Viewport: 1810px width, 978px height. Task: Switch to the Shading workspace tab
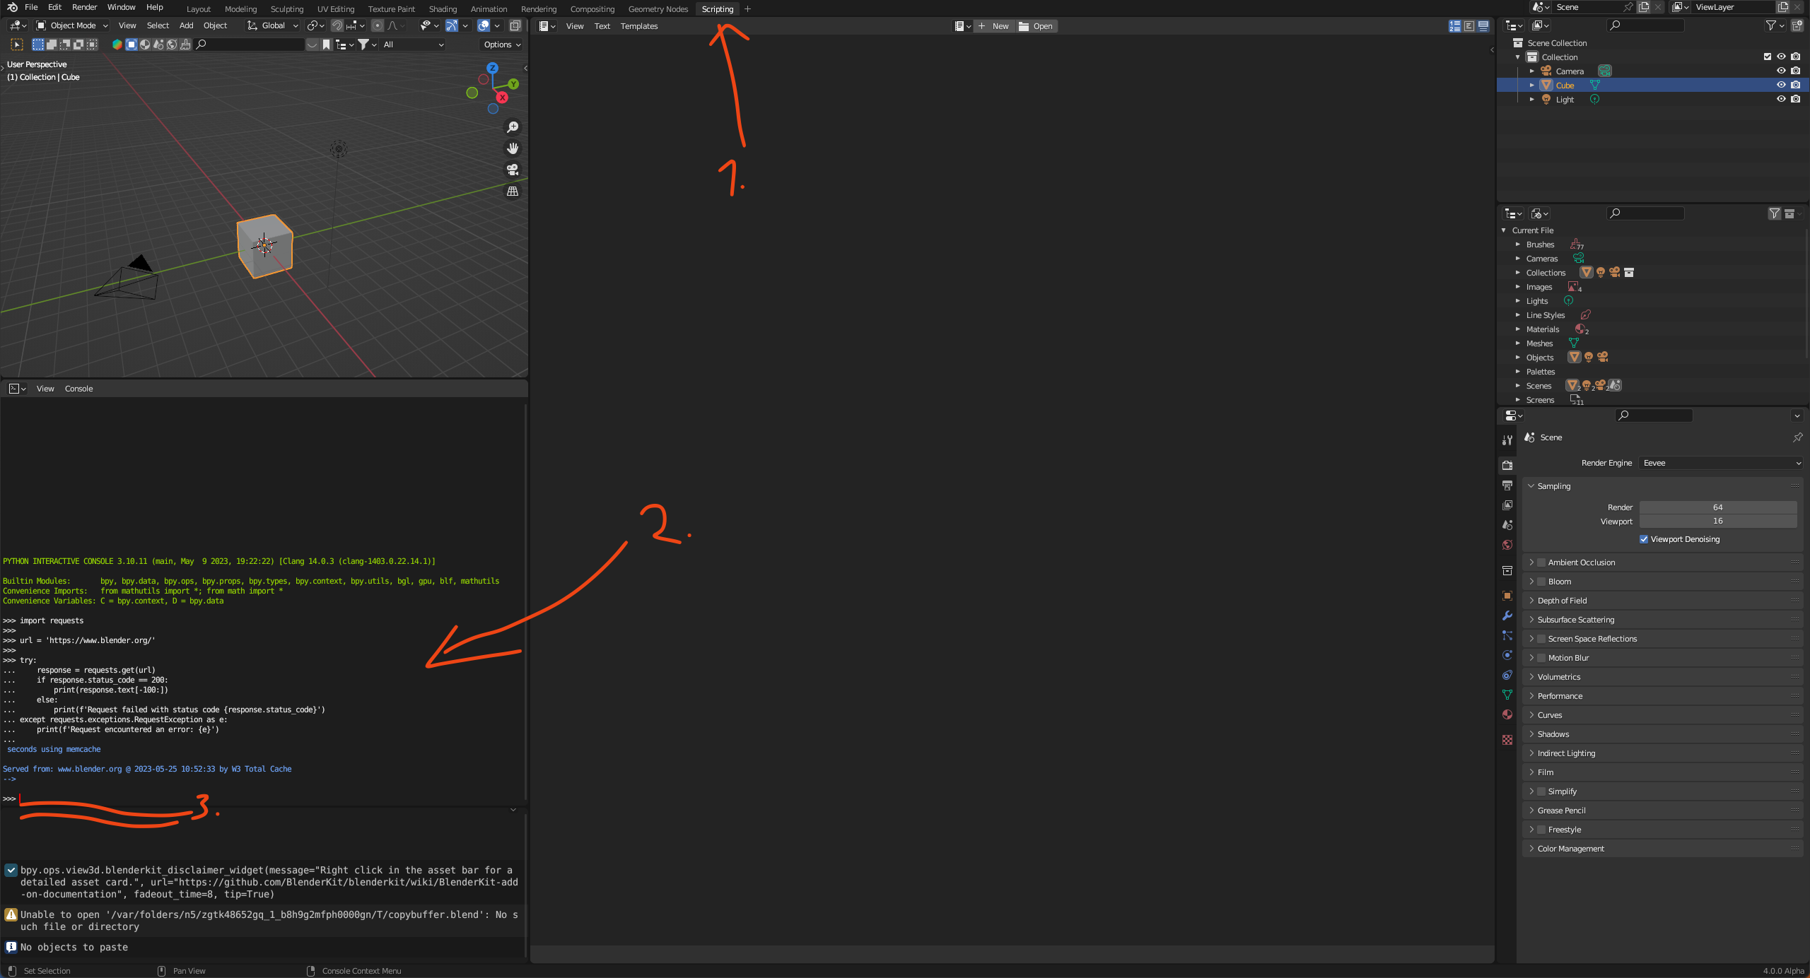point(443,9)
